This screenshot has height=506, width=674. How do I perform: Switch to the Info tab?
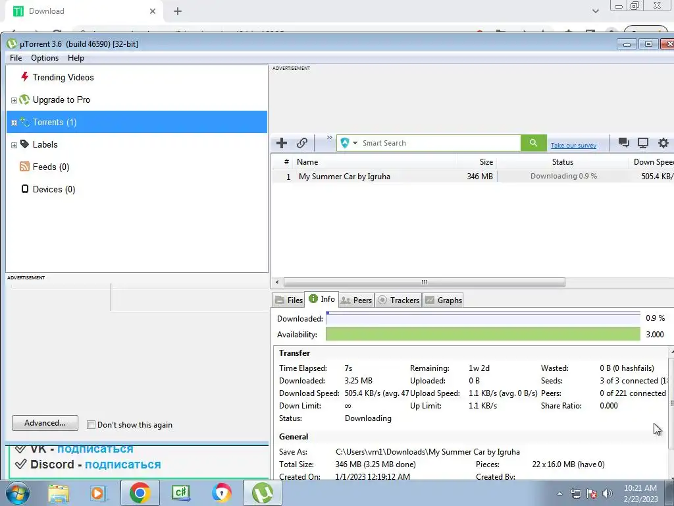[321, 299]
